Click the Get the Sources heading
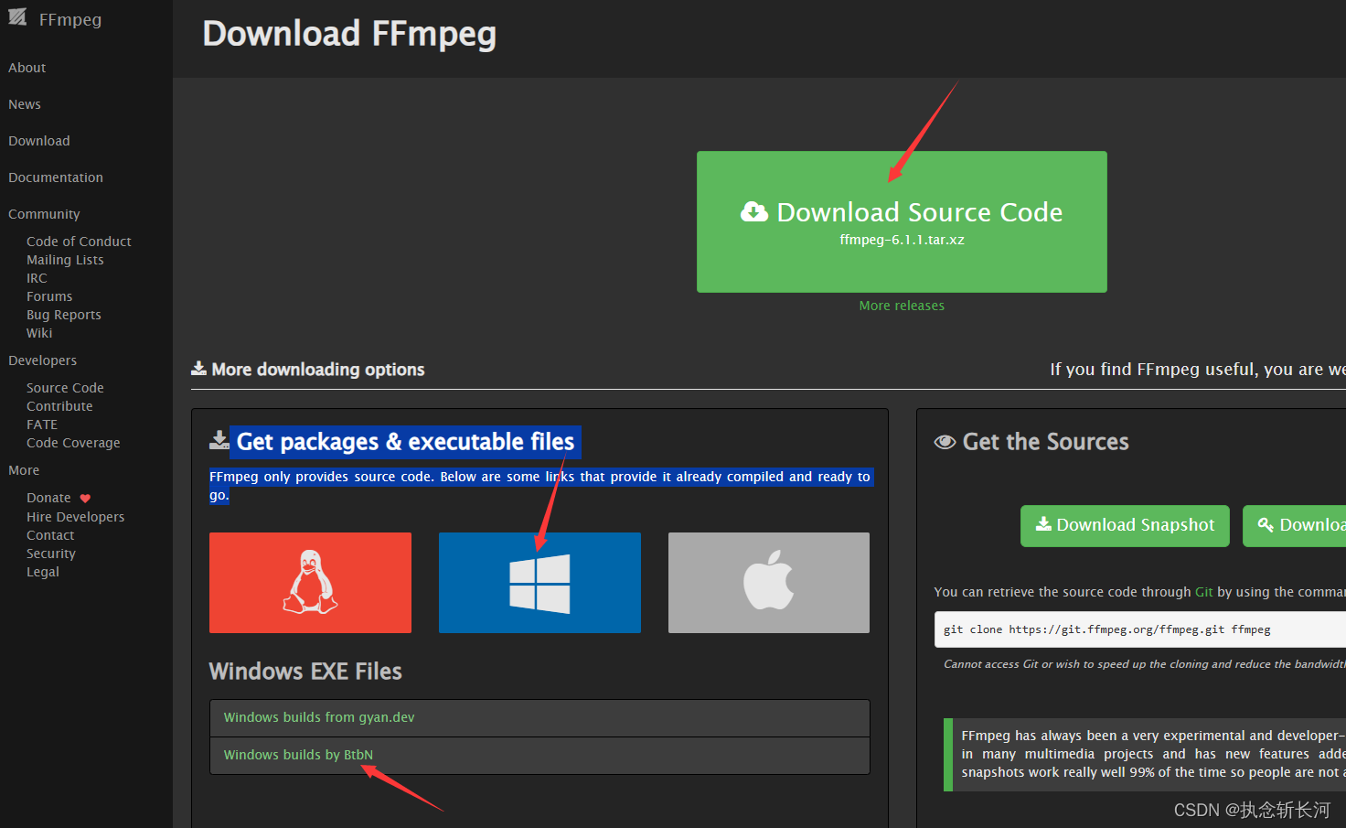 [x=1045, y=442]
